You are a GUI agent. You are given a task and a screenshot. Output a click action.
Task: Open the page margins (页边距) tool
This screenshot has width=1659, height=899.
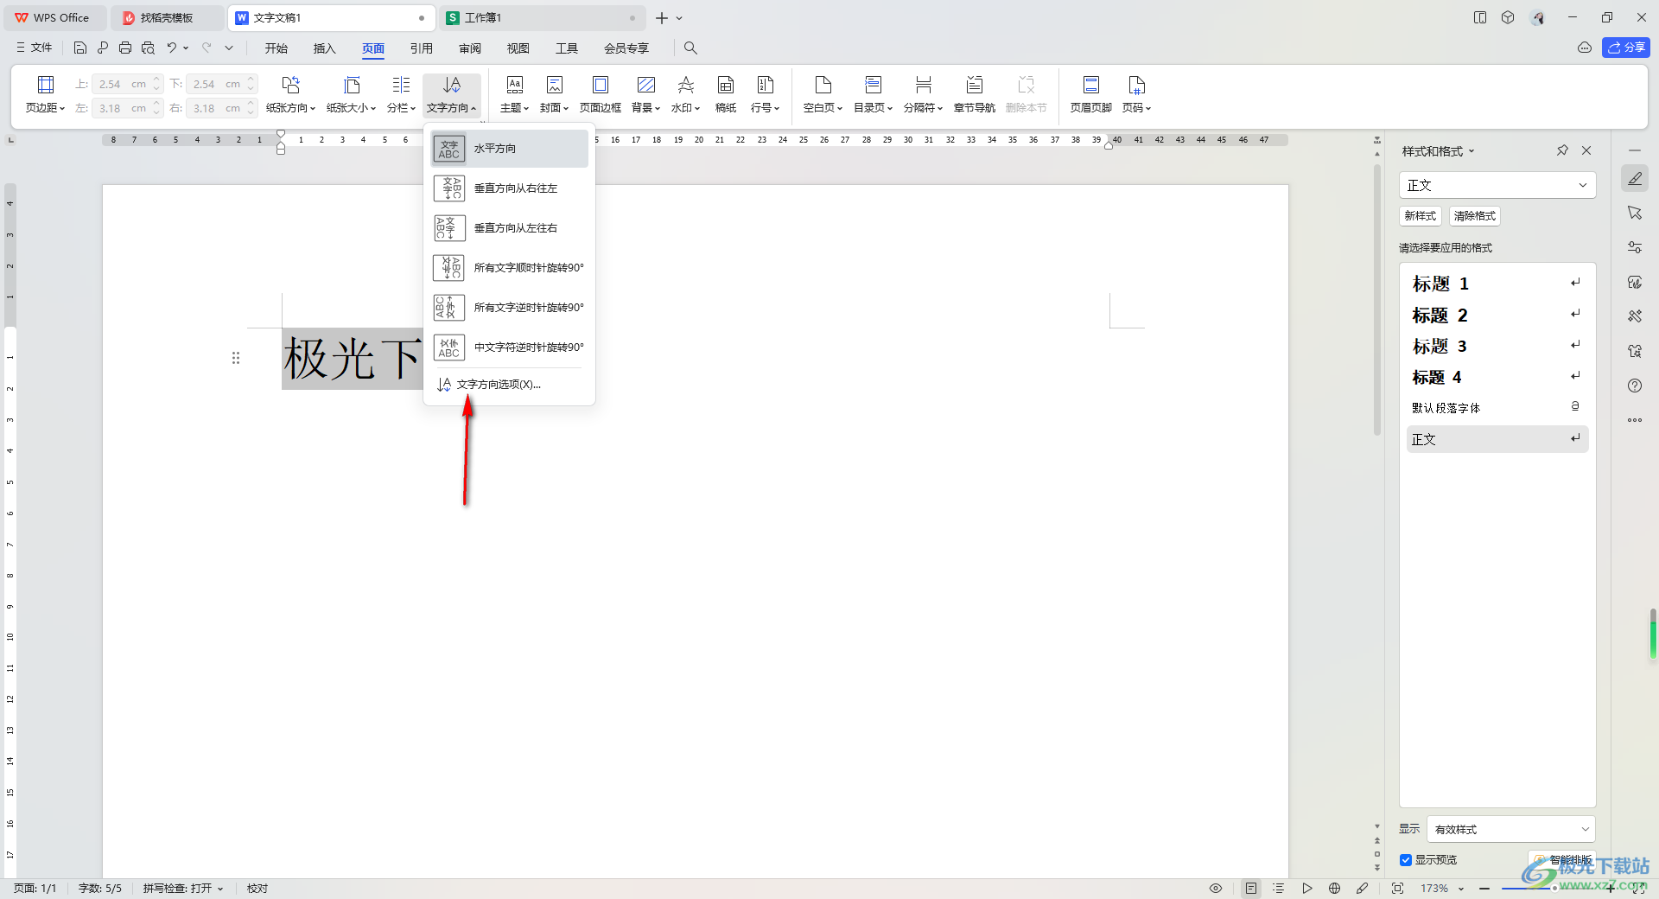[x=45, y=94]
